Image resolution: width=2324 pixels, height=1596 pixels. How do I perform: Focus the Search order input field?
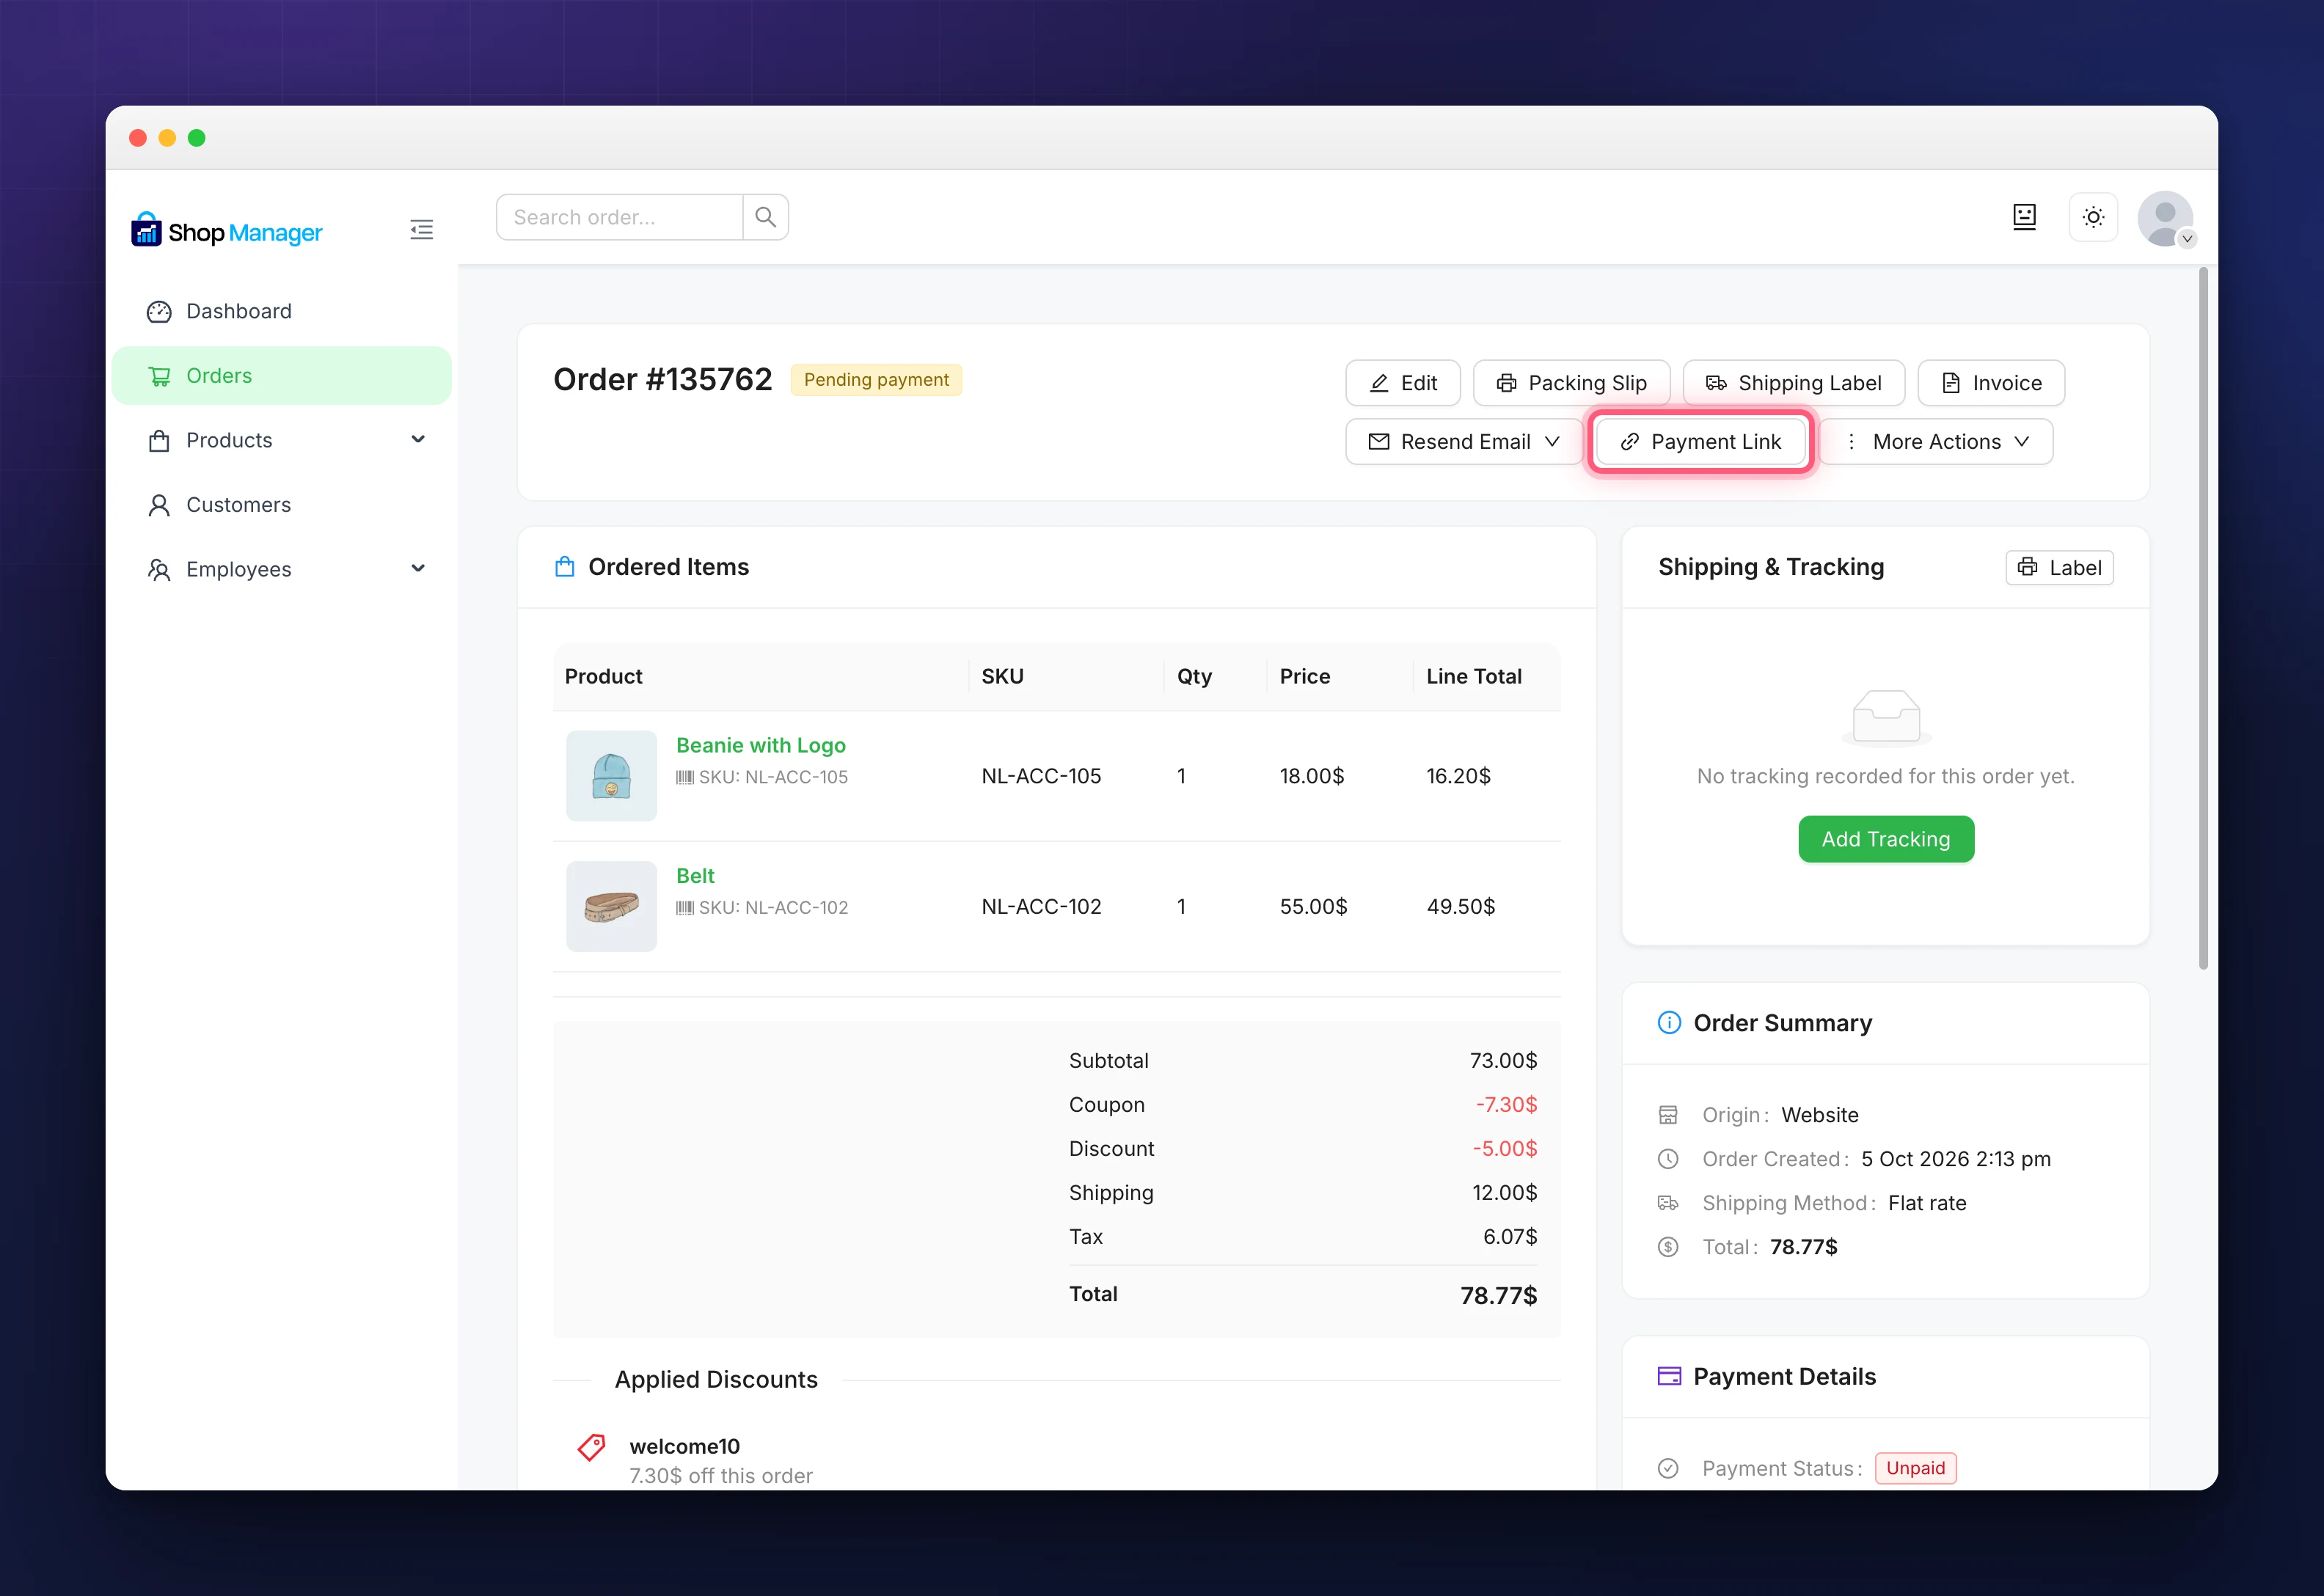pos(620,217)
